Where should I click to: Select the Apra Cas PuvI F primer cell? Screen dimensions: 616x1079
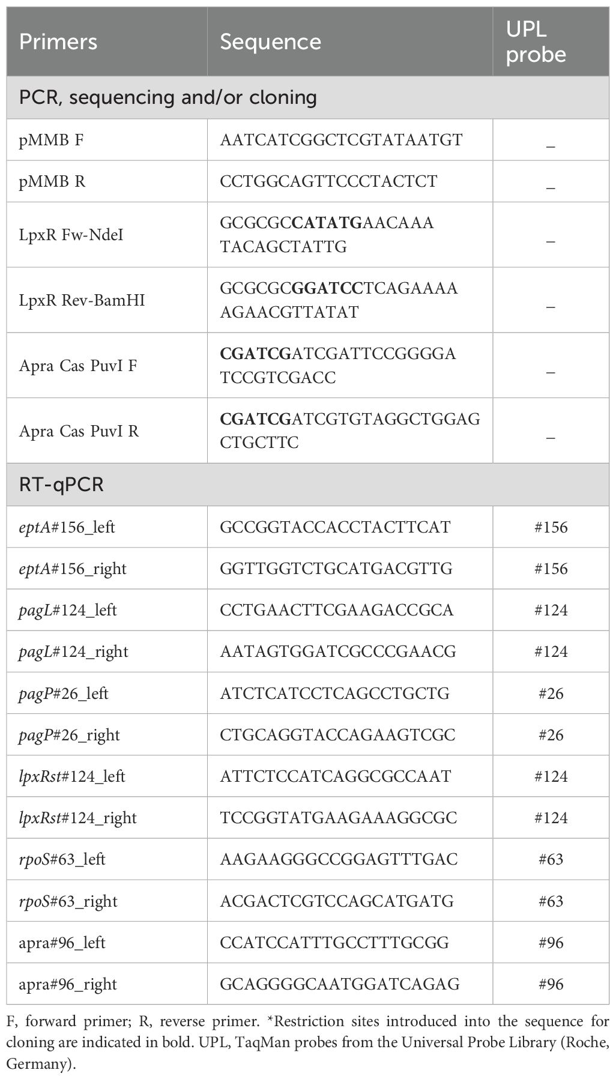click(x=78, y=365)
